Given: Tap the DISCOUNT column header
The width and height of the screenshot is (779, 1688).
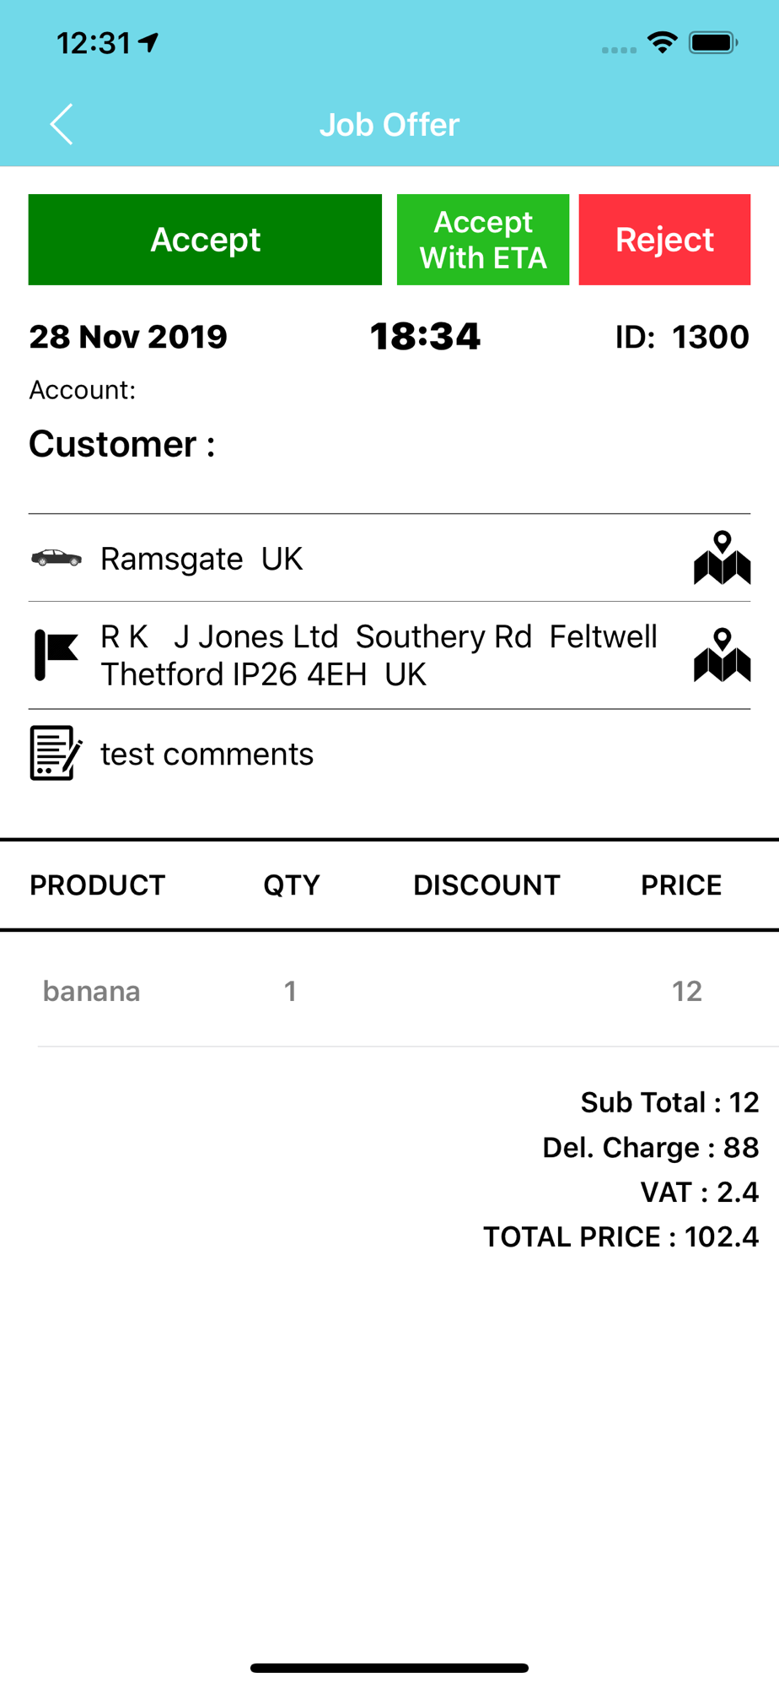Looking at the screenshot, I should coord(486,885).
